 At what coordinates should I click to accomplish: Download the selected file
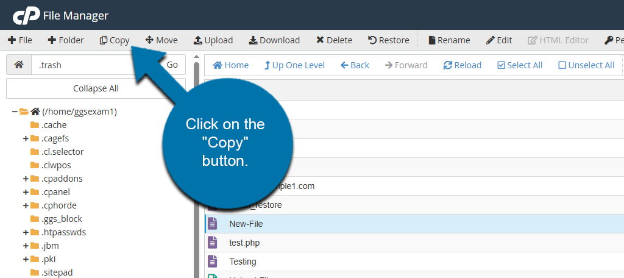[x=274, y=40]
